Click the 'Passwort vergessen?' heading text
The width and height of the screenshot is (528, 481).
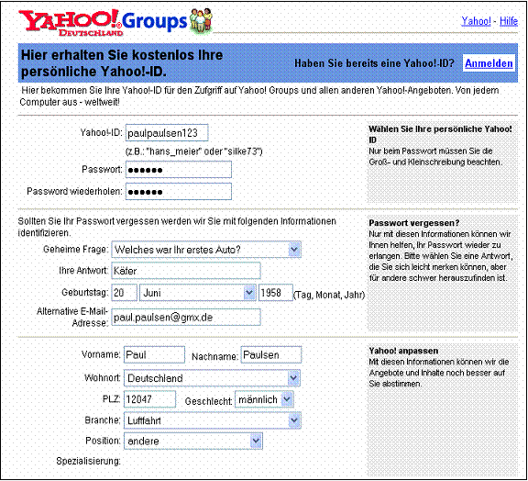point(413,223)
